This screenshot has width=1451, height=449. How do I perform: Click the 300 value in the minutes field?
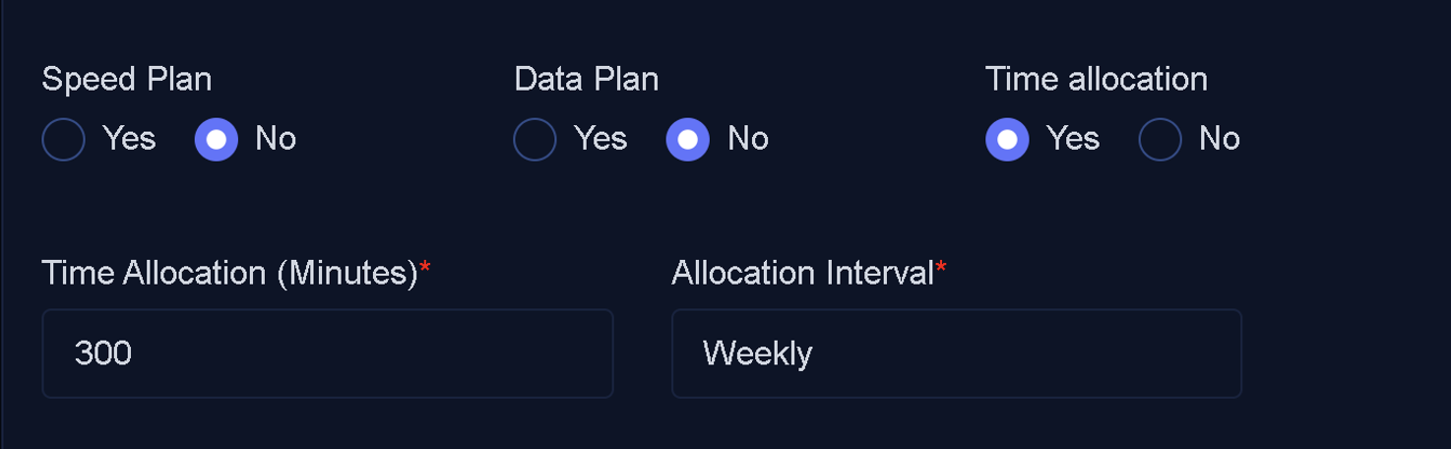tap(103, 353)
